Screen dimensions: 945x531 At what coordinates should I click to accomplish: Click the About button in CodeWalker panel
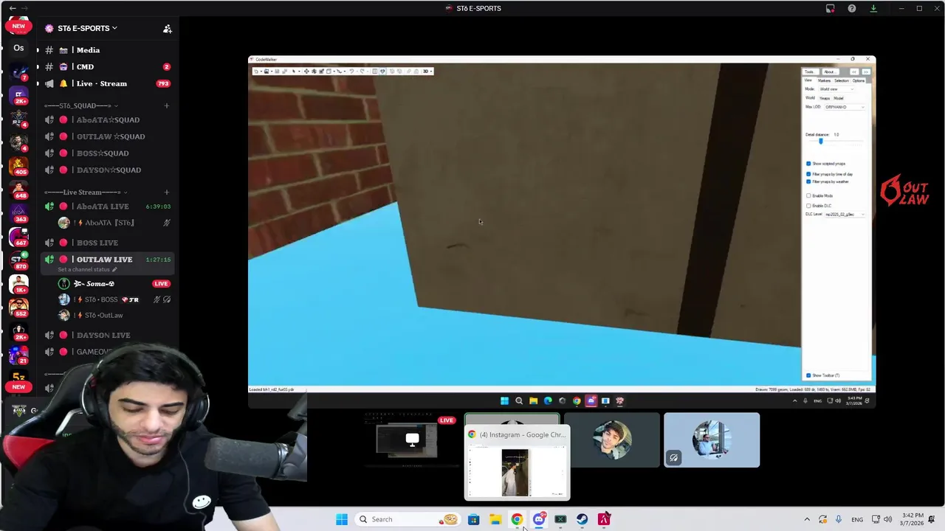pyautogui.click(x=831, y=72)
